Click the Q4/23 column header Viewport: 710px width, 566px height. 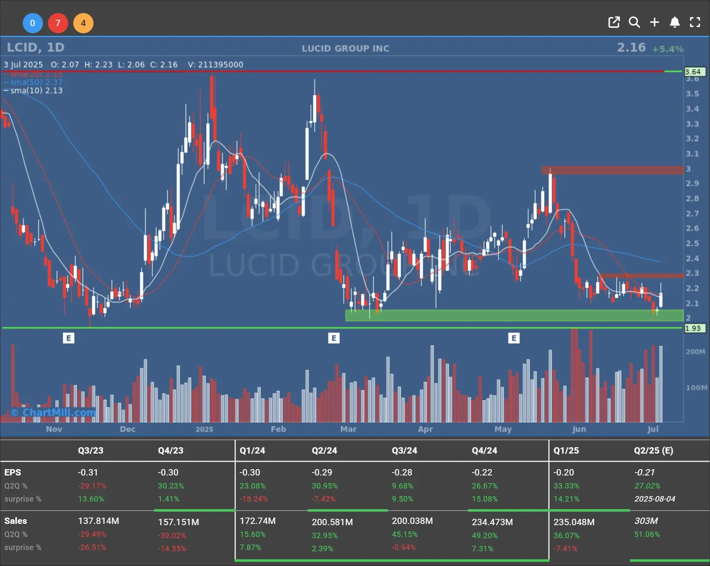click(x=171, y=450)
